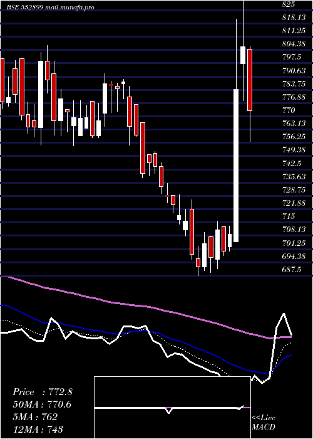Select the 825 price axis label
The width and height of the screenshot is (313, 439).
click(x=289, y=4)
